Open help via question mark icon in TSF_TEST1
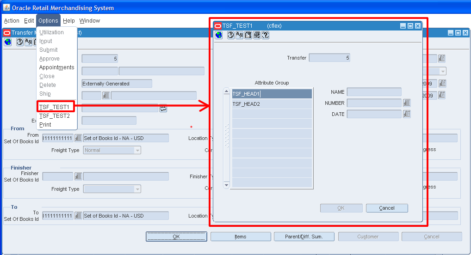This screenshot has height=255, width=471. [x=265, y=35]
